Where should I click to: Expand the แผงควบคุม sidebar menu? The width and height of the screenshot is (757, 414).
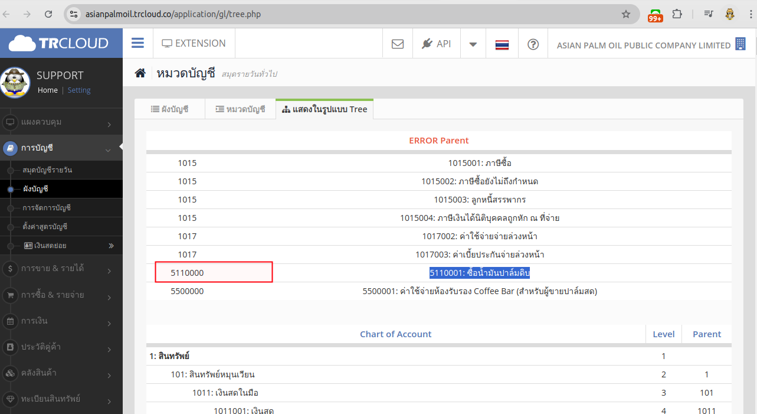(x=61, y=122)
